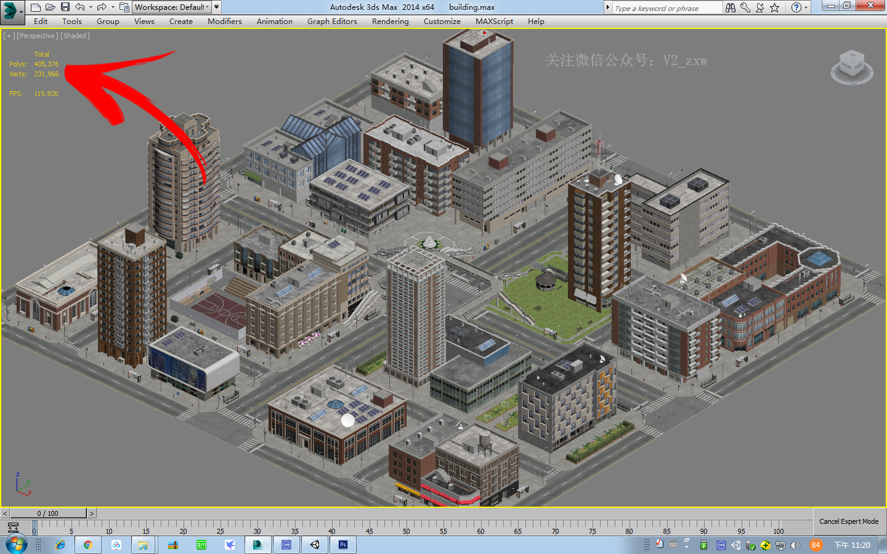
Task: Open the Rendering menu
Action: [390, 22]
